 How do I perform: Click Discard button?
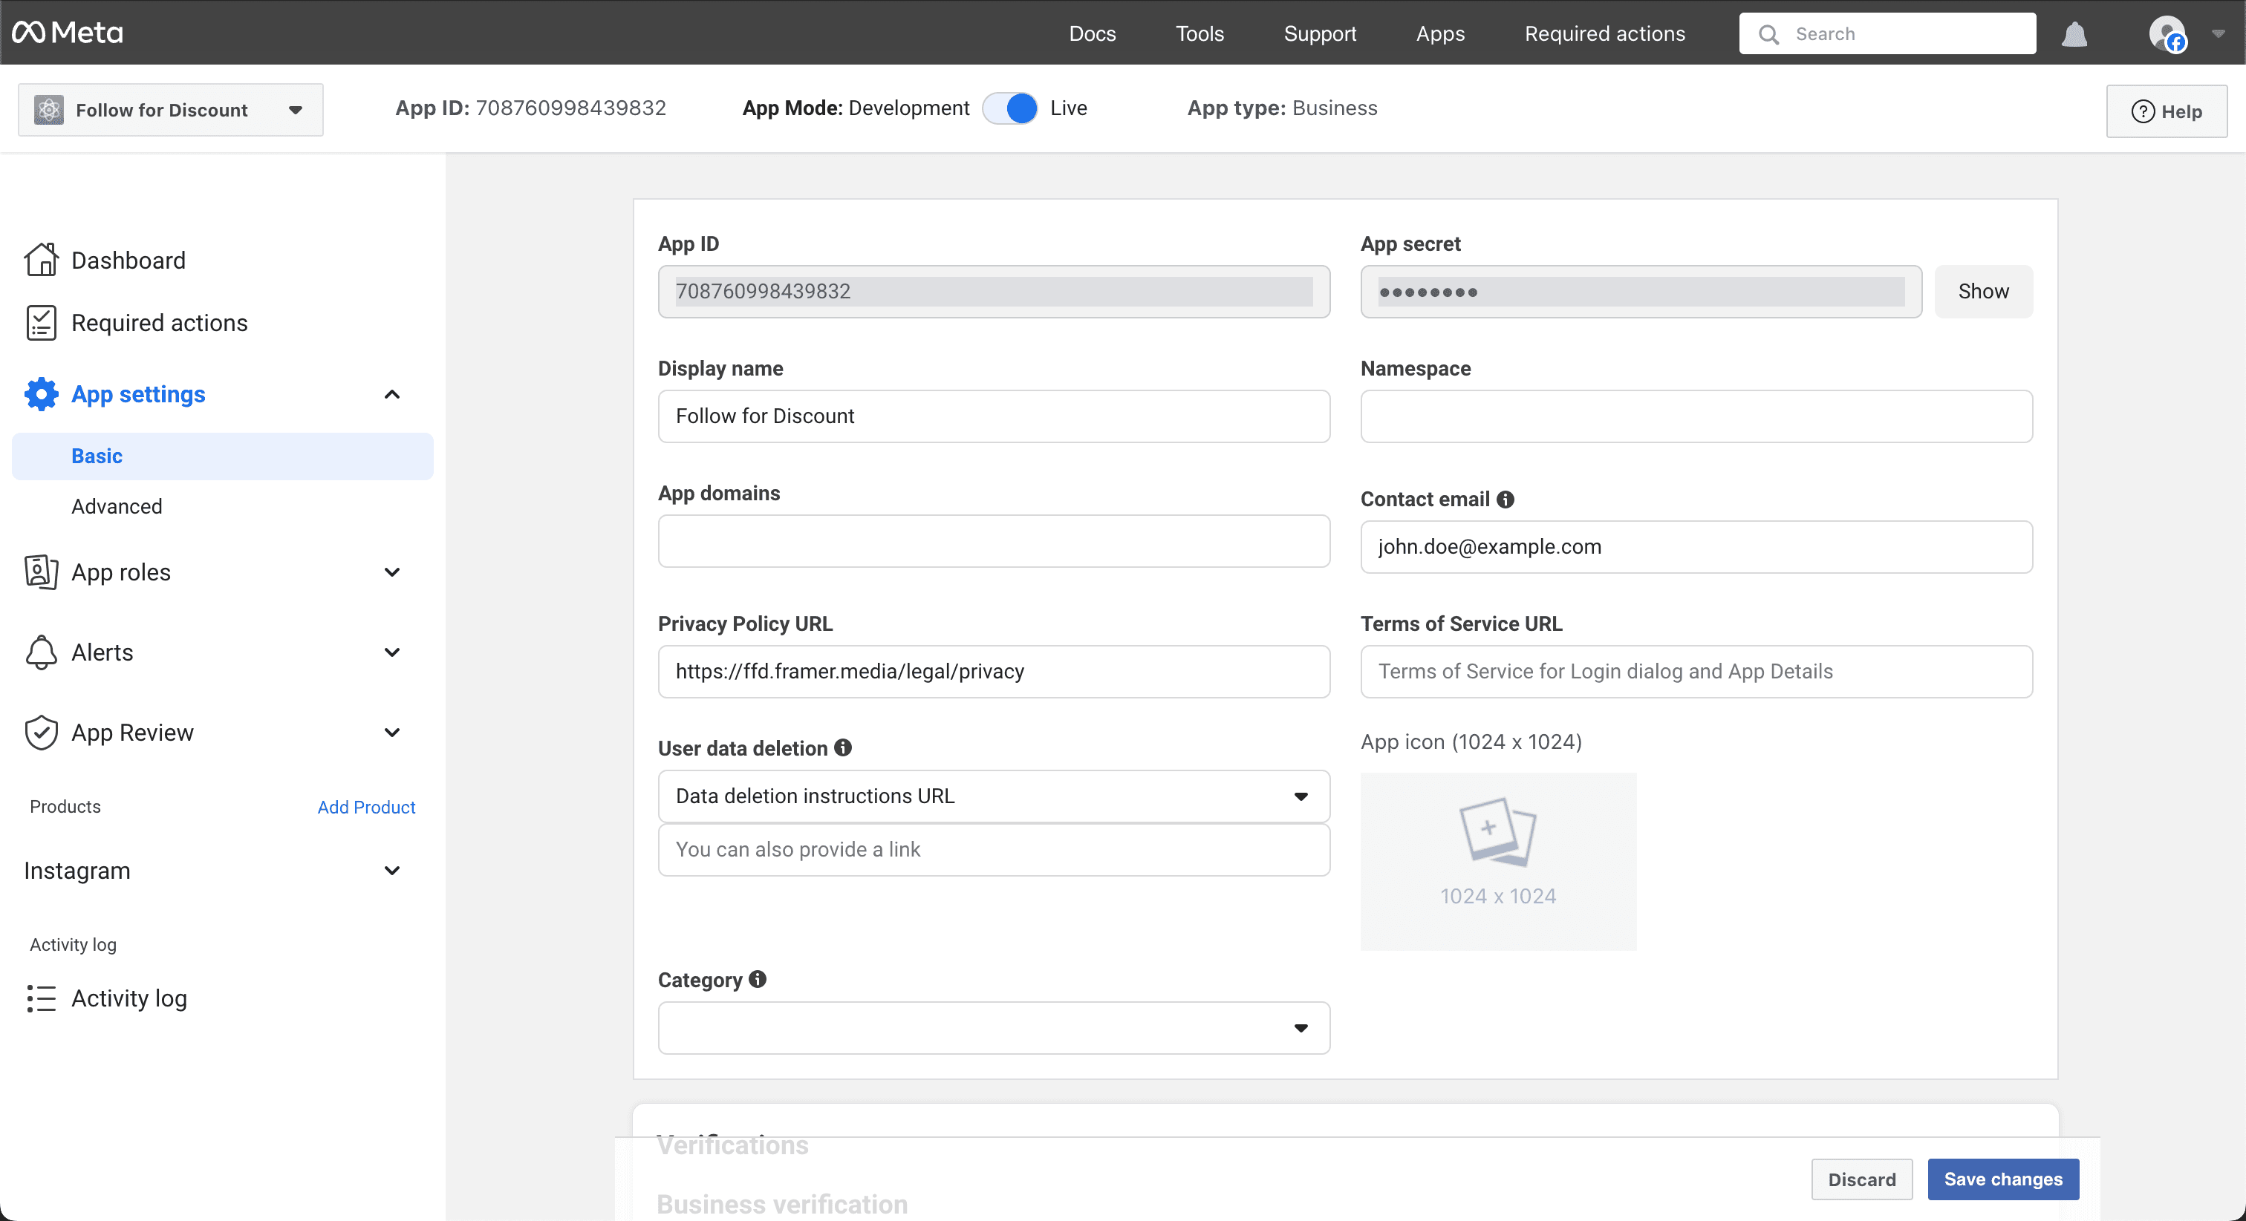click(x=1861, y=1179)
